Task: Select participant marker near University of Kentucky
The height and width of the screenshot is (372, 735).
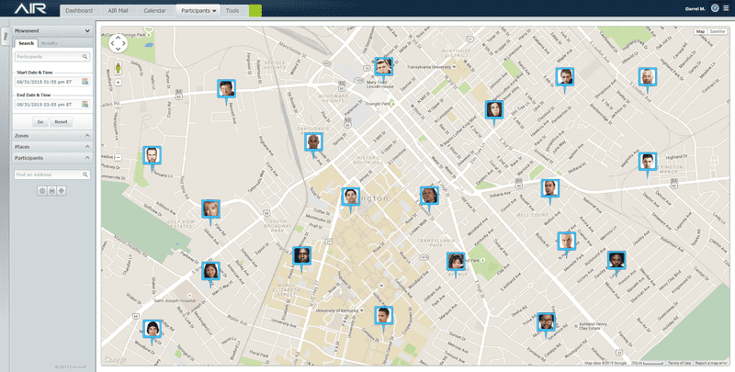Action: 383,317
